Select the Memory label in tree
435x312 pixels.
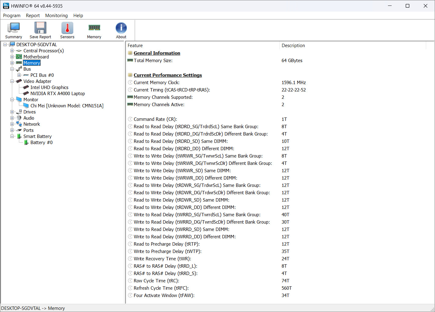click(32, 63)
